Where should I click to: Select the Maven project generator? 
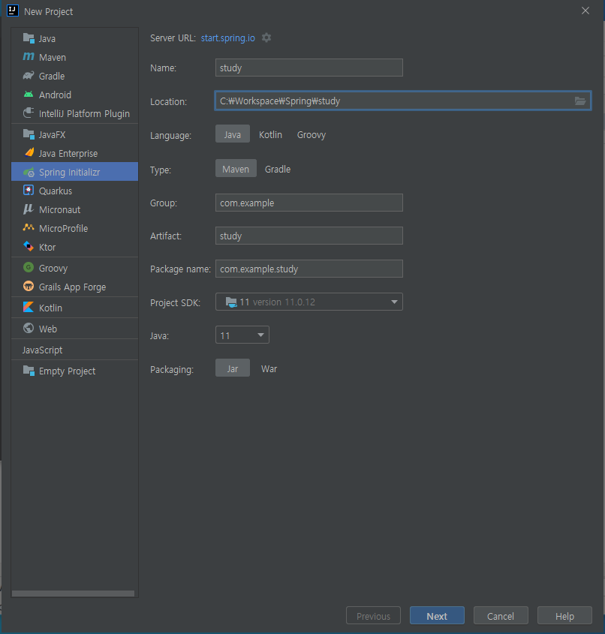click(75, 58)
